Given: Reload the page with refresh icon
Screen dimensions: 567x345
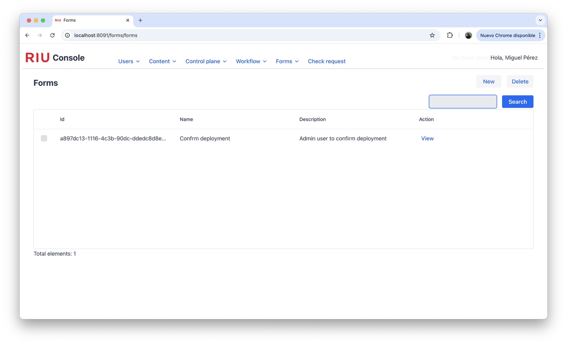Looking at the screenshot, I should click(x=52, y=35).
